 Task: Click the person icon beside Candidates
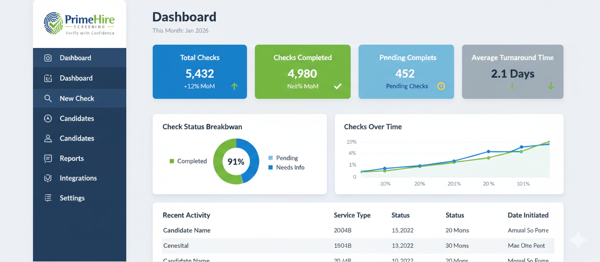click(x=48, y=138)
